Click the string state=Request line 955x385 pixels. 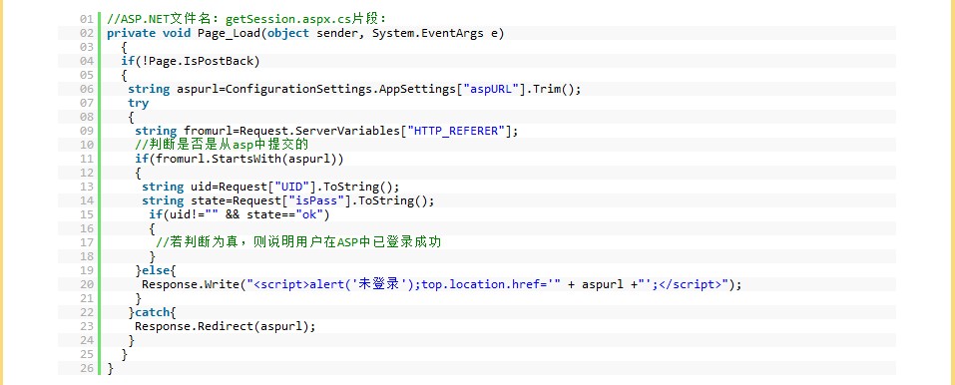tap(288, 200)
